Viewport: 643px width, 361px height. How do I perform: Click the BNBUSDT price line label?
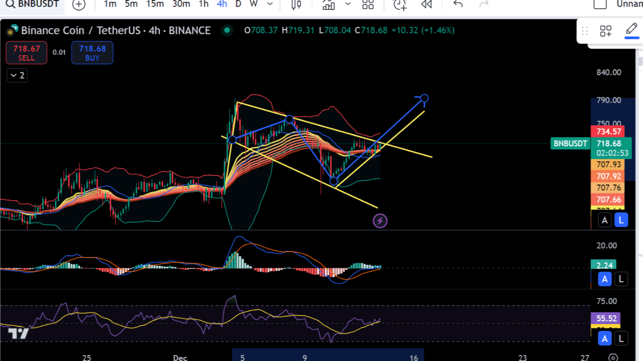570,144
